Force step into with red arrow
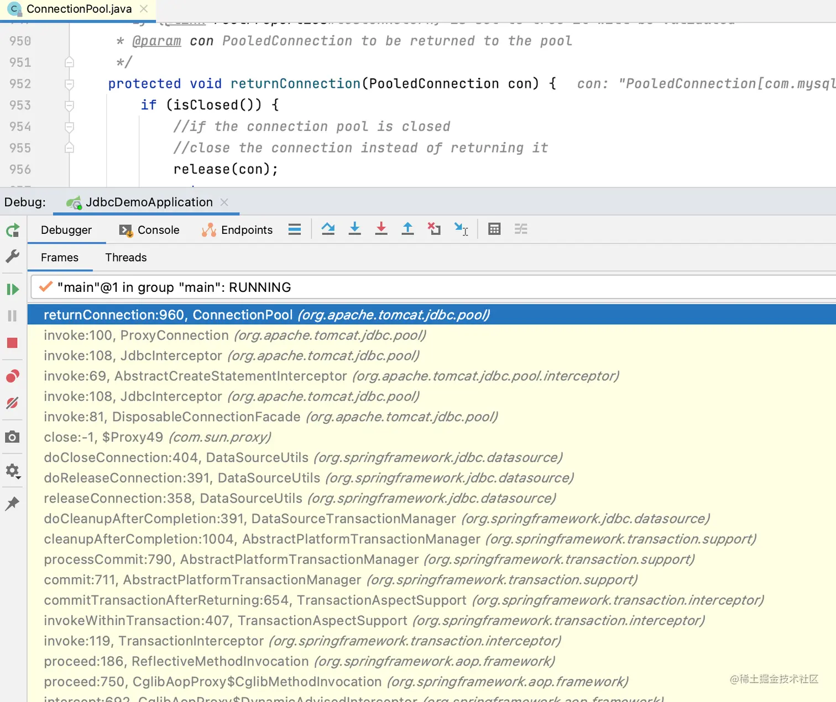 [x=382, y=229]
